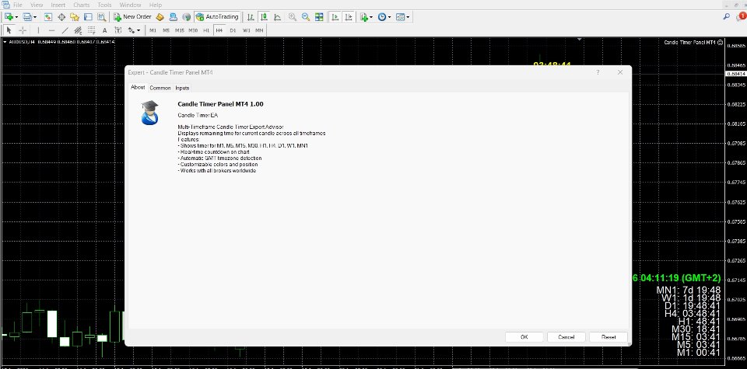The image size is (747, 369).
Task: Open the Data Window
Action: point(61,16)
